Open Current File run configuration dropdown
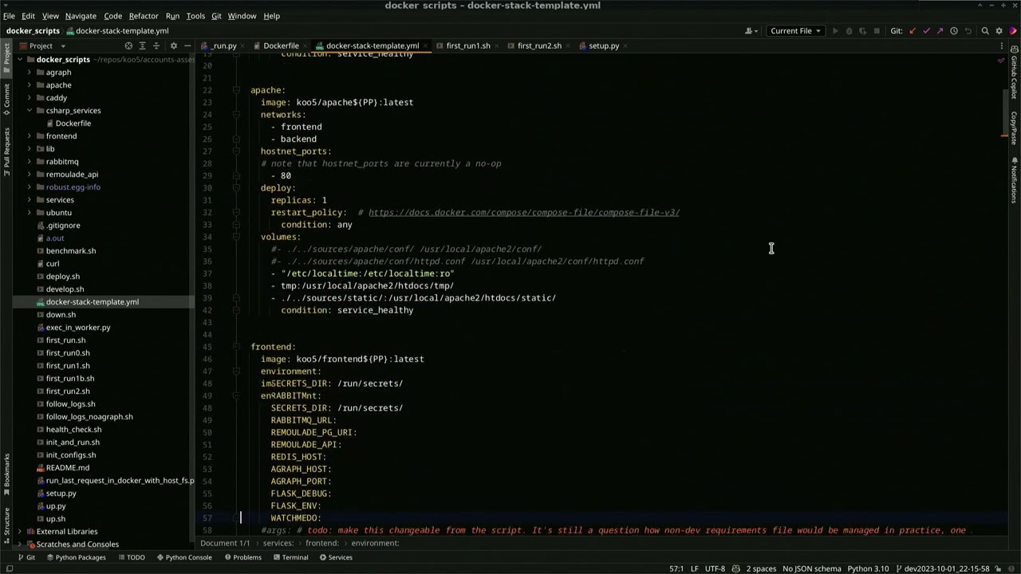 point(795,31)
